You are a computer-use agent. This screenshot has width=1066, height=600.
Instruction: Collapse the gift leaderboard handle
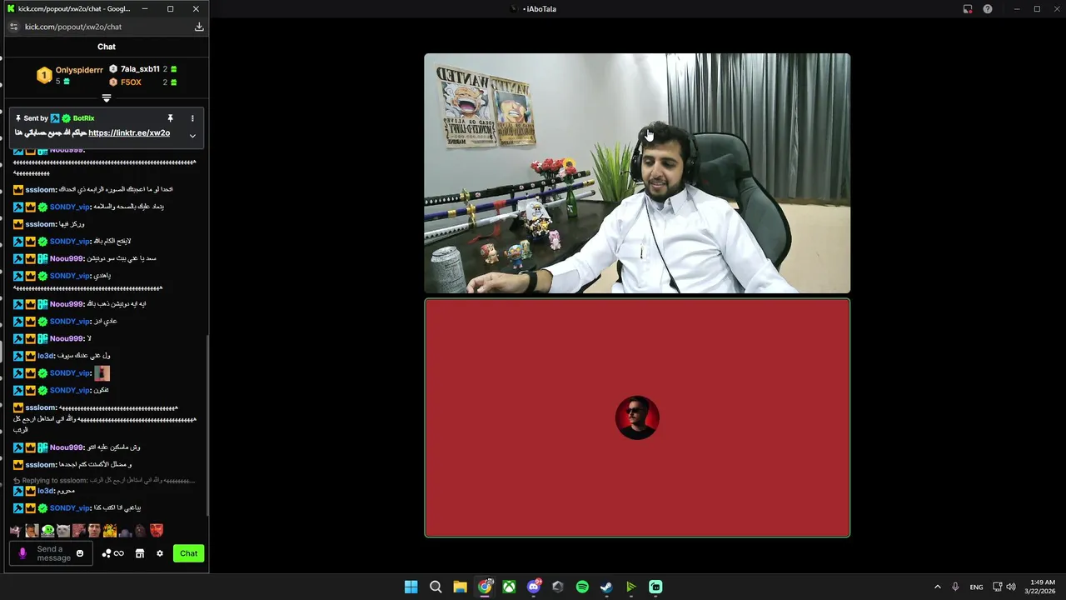[107, 98]
